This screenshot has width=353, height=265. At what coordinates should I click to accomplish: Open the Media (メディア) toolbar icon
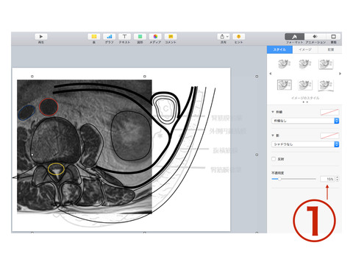click(155, 37)
